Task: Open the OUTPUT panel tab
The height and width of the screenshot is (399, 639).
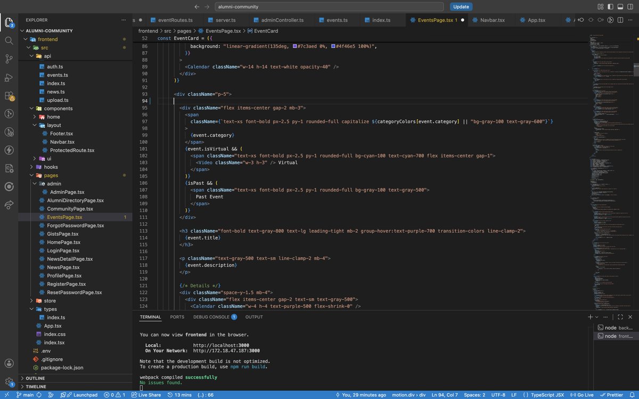Action: [x=254, y=317]
